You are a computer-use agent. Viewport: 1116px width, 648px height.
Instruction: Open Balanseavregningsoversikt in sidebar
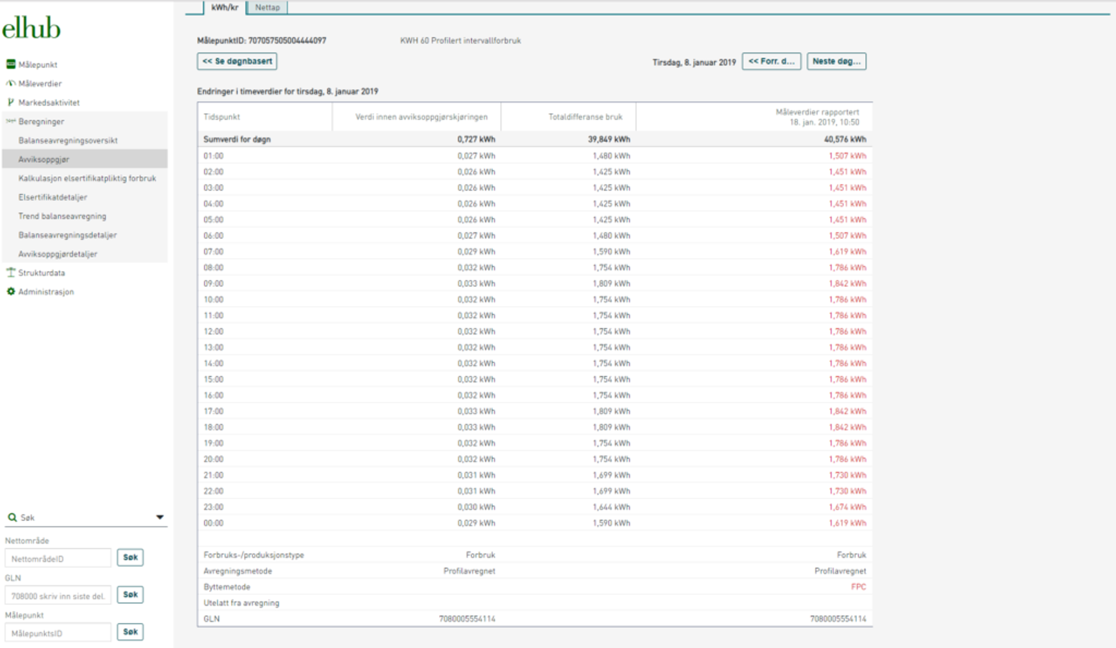(68, 140)
